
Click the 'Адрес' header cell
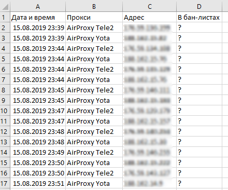coord(150,17)
